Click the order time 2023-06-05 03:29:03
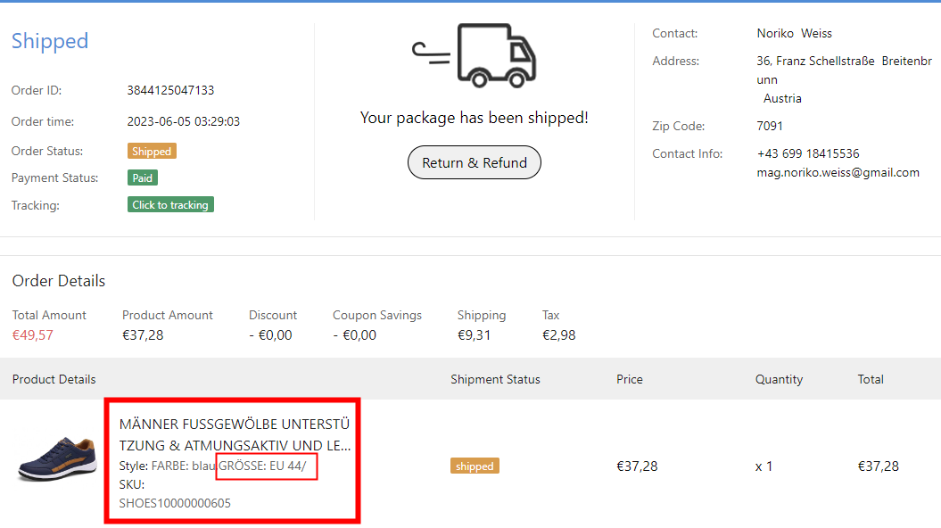 click(184, 121)
